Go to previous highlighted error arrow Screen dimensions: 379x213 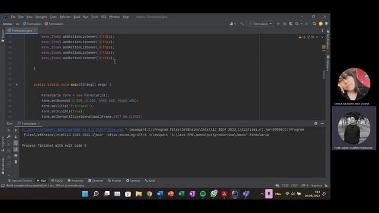tap(317, 37)
